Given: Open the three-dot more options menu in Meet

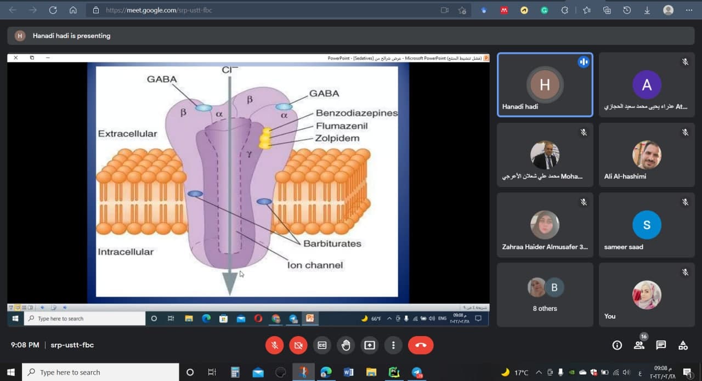Looking at the screenshot, I should point(393,345).
